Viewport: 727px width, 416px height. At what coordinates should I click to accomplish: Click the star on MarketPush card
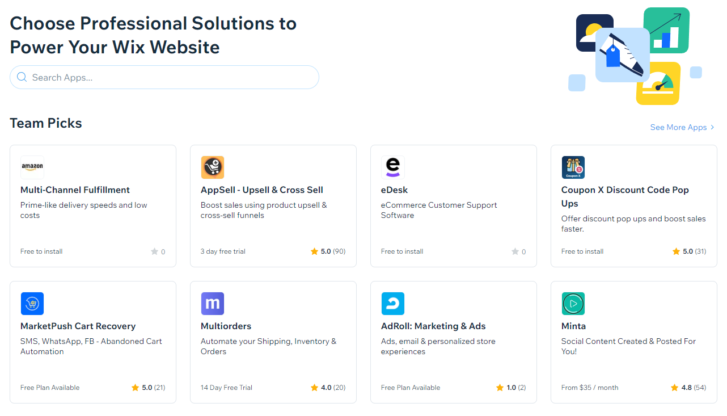(135, 388)
